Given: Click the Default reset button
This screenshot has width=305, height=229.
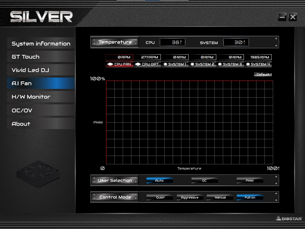Looking at the screenshot, I should [263, 74].
